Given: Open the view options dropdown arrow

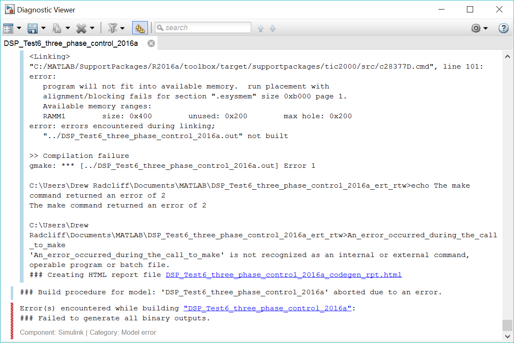Looking at the screenshot, I should point(19,28).
